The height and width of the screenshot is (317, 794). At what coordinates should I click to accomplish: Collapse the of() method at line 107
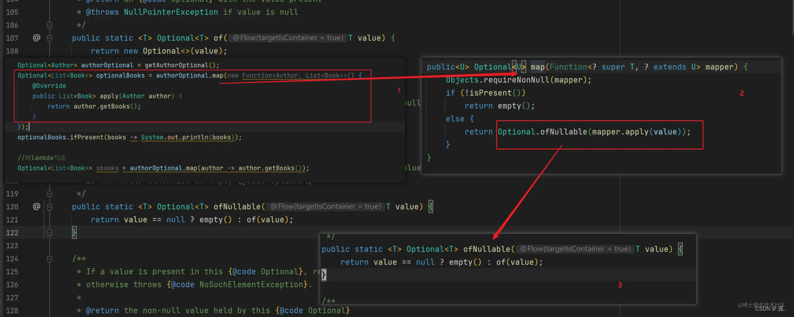[50, 38]
